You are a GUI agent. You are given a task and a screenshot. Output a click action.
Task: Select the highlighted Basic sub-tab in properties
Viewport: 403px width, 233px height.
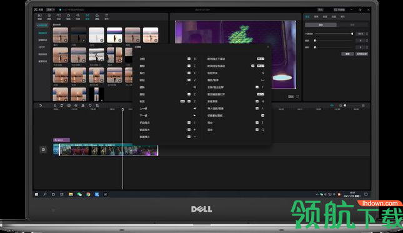tap(321, 25)
